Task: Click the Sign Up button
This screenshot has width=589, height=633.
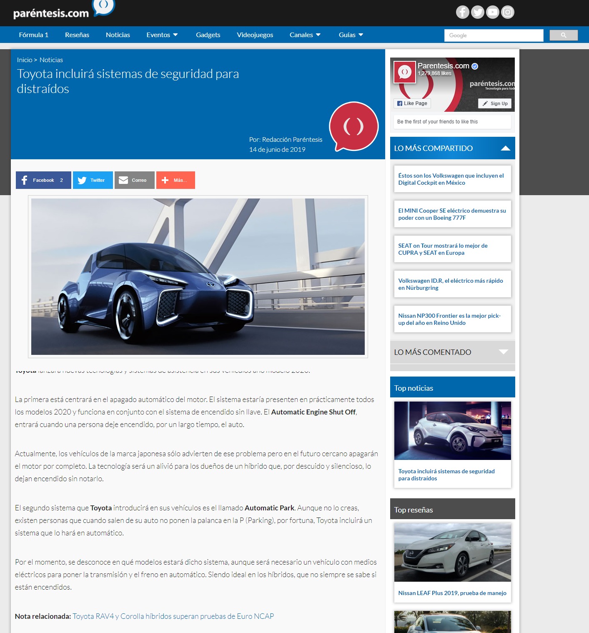Action: (x=495, y=103)
